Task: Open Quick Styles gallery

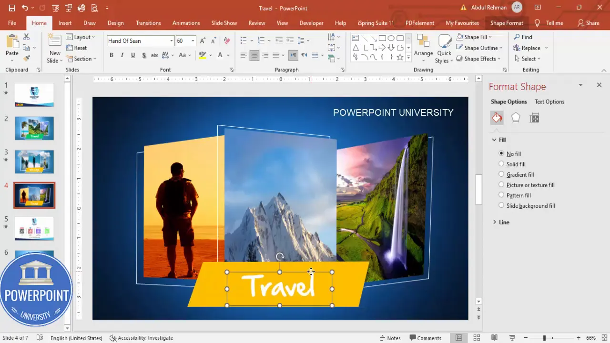Action: [x=444, y=49]
